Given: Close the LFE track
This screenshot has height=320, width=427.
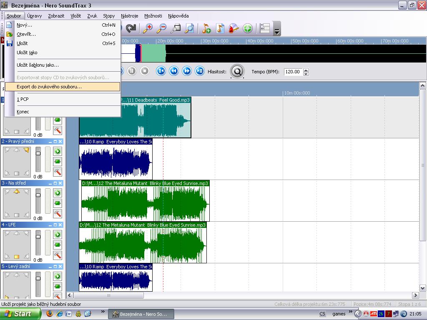Looking at the screenshot, I should (x=60, y=225).
